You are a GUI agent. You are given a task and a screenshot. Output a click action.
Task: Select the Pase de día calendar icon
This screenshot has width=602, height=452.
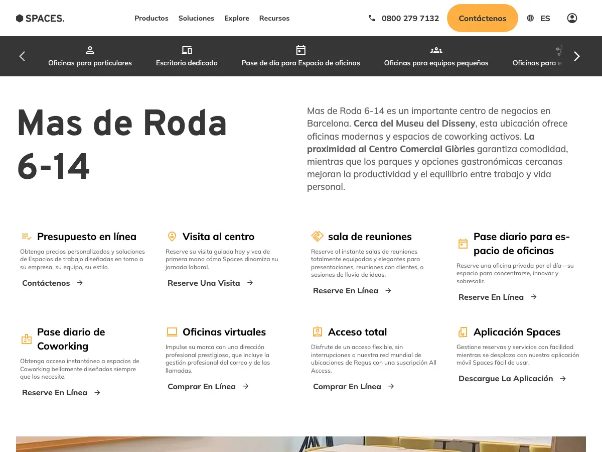coord(301,50)
